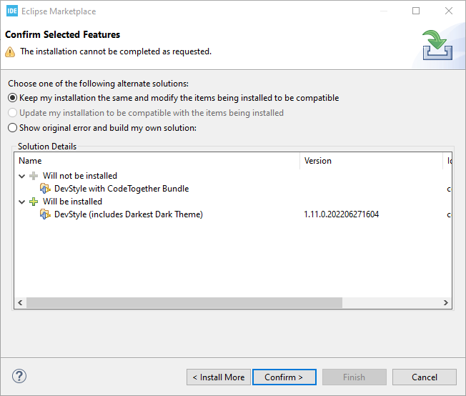Screen dimensions: 466x396
Task: Collapse the 'Will be installed' tree node
Action: (x=21, y=202)
